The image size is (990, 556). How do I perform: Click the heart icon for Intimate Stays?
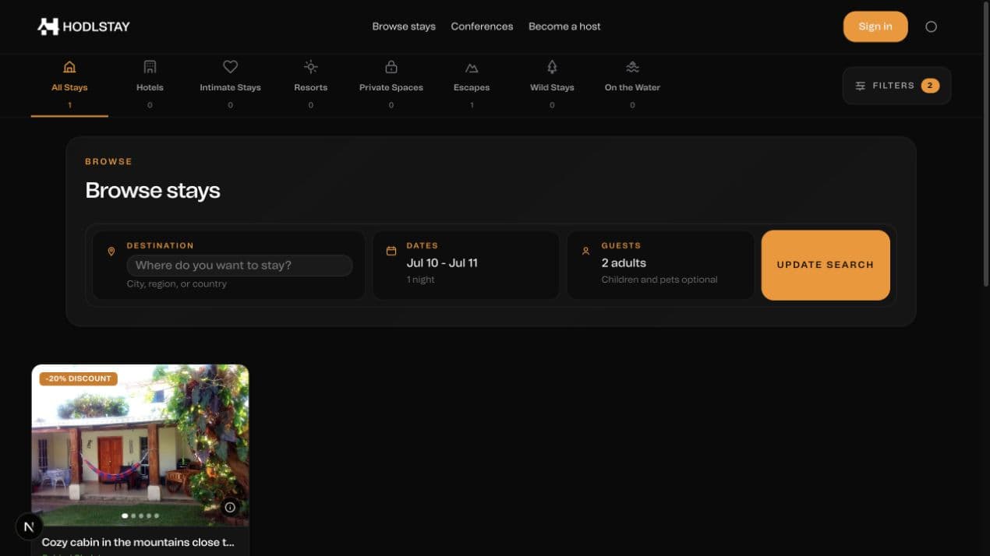pyautogui.click(x=230, y=67)
